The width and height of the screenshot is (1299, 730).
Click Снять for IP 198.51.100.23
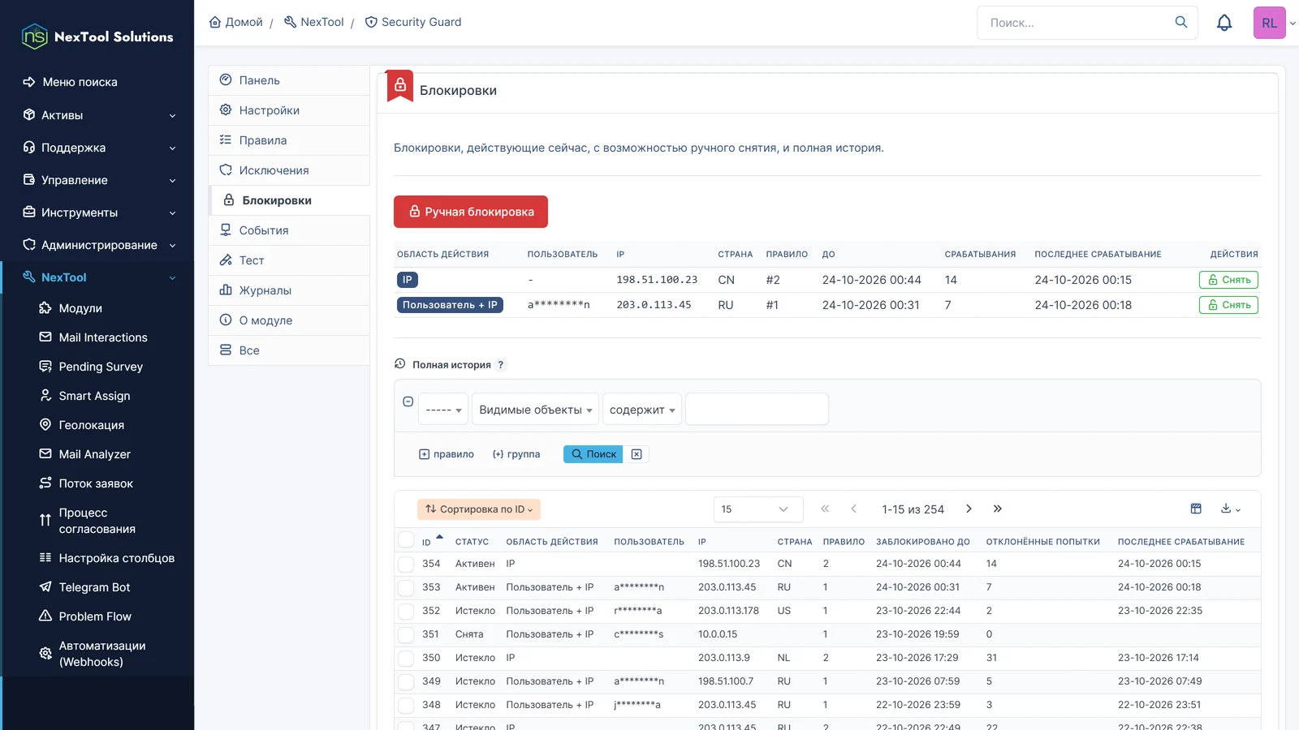pos(1228,280)
